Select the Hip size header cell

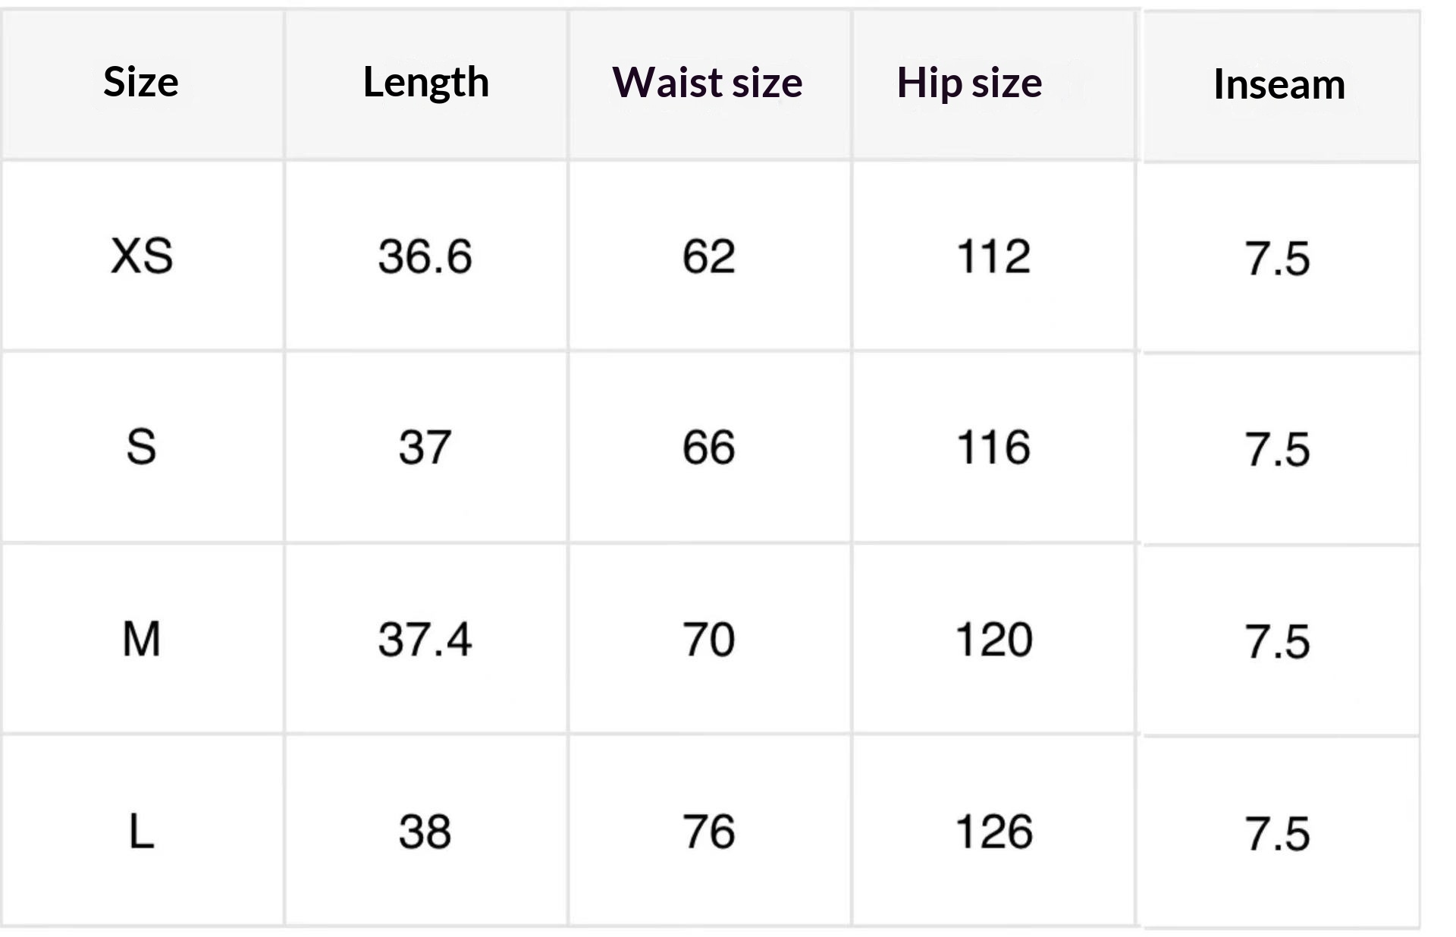(x=969, y=82)
